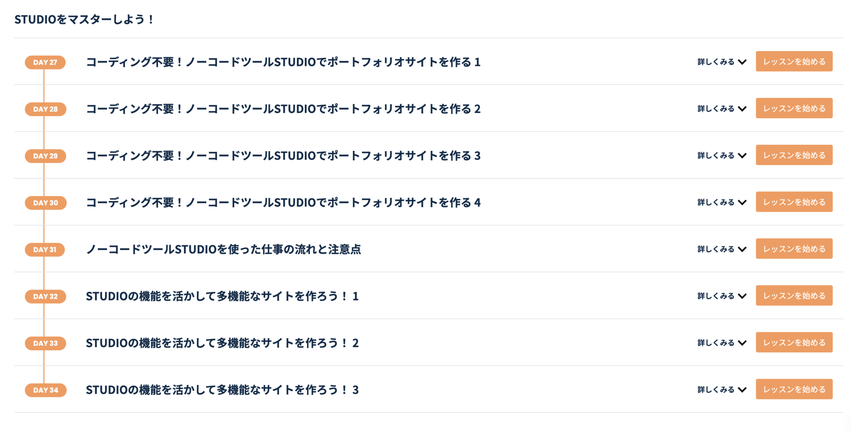The height and width of the screenshot is (431, 851).
Task: Click the DAY 27 timeline badge
Action: (x=45, y=62)
